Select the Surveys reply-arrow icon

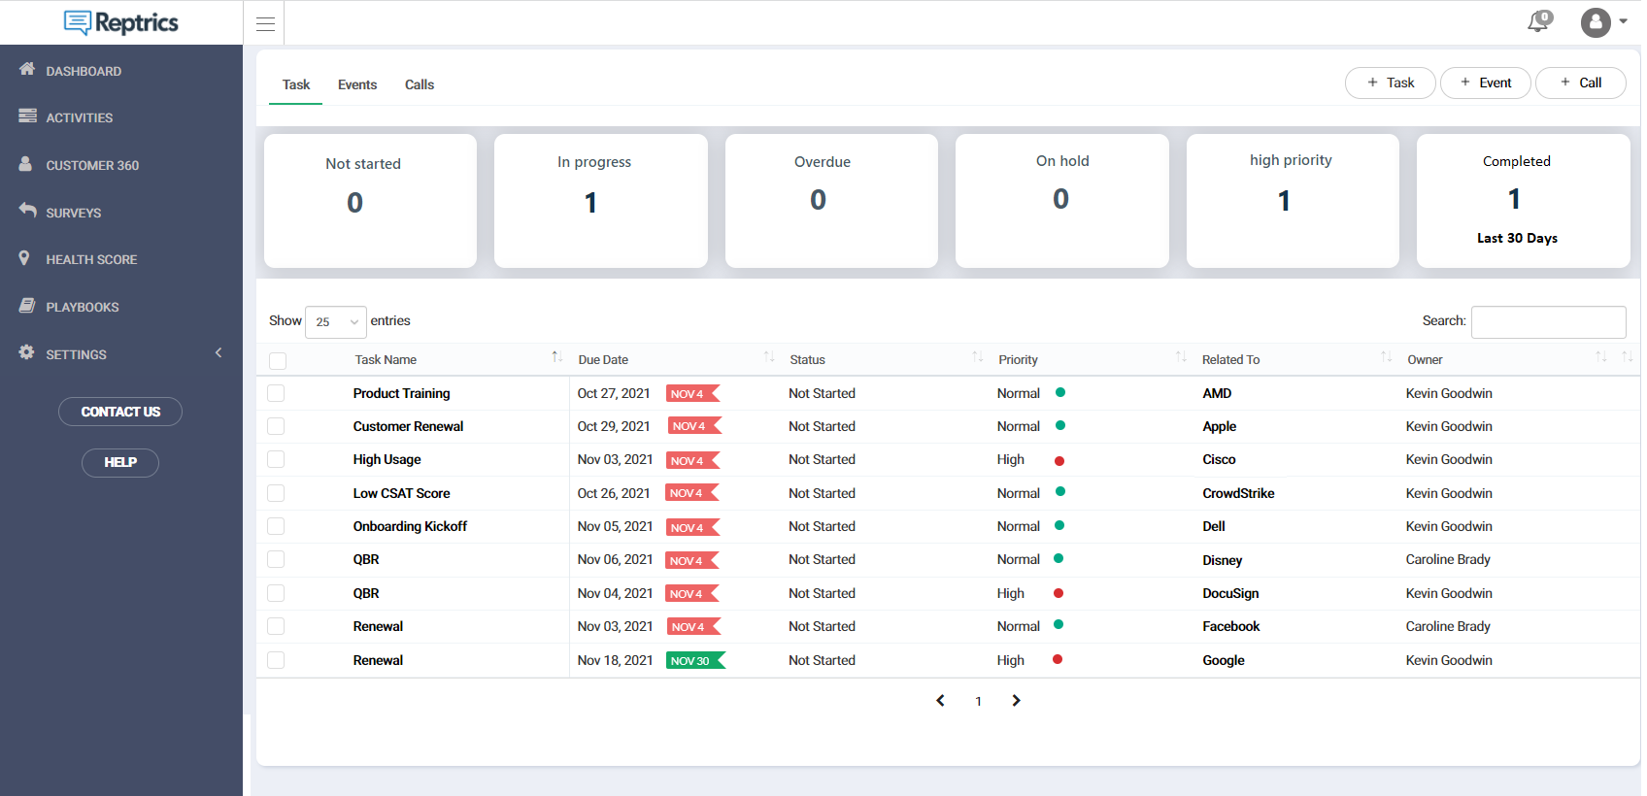(x=27, y=211)
